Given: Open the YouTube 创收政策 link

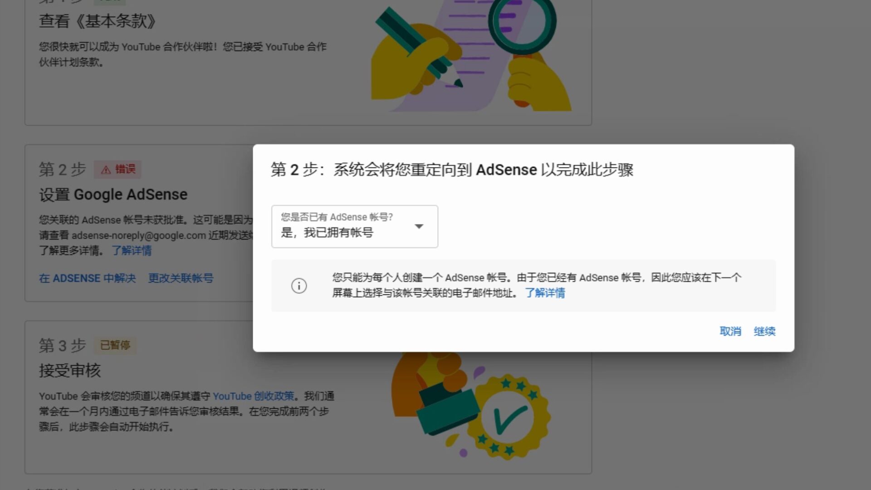Looking at the screenshot, I should (x=253, y=396).
